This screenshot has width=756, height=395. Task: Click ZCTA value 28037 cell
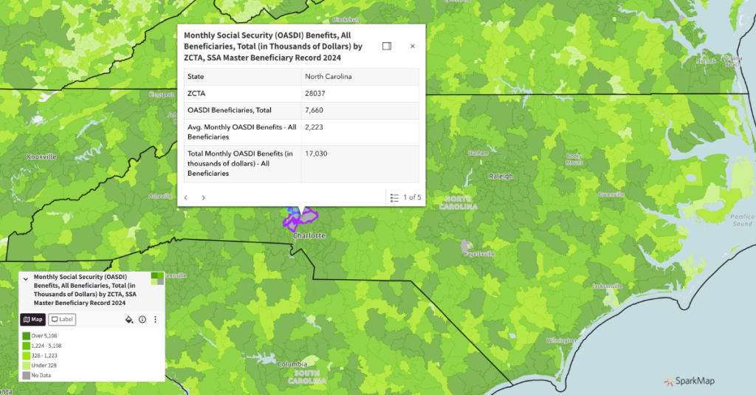360,94
